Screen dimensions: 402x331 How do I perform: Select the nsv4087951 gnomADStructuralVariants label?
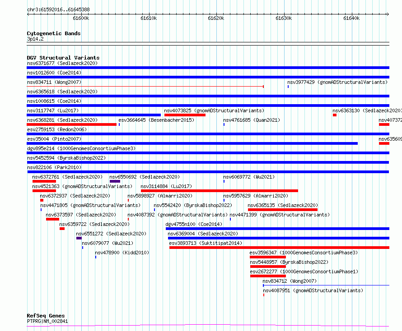(x=313, y=290)
